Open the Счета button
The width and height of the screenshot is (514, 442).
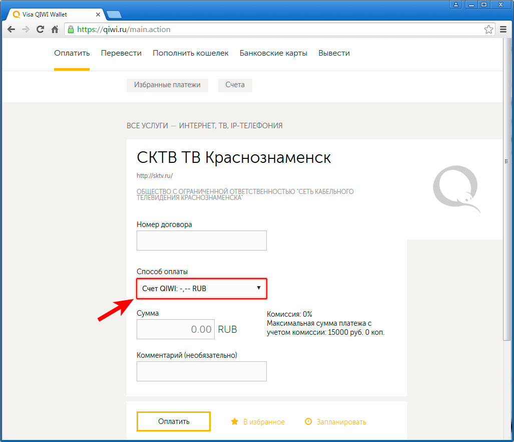pyautogui.click(x=235, y=85)
